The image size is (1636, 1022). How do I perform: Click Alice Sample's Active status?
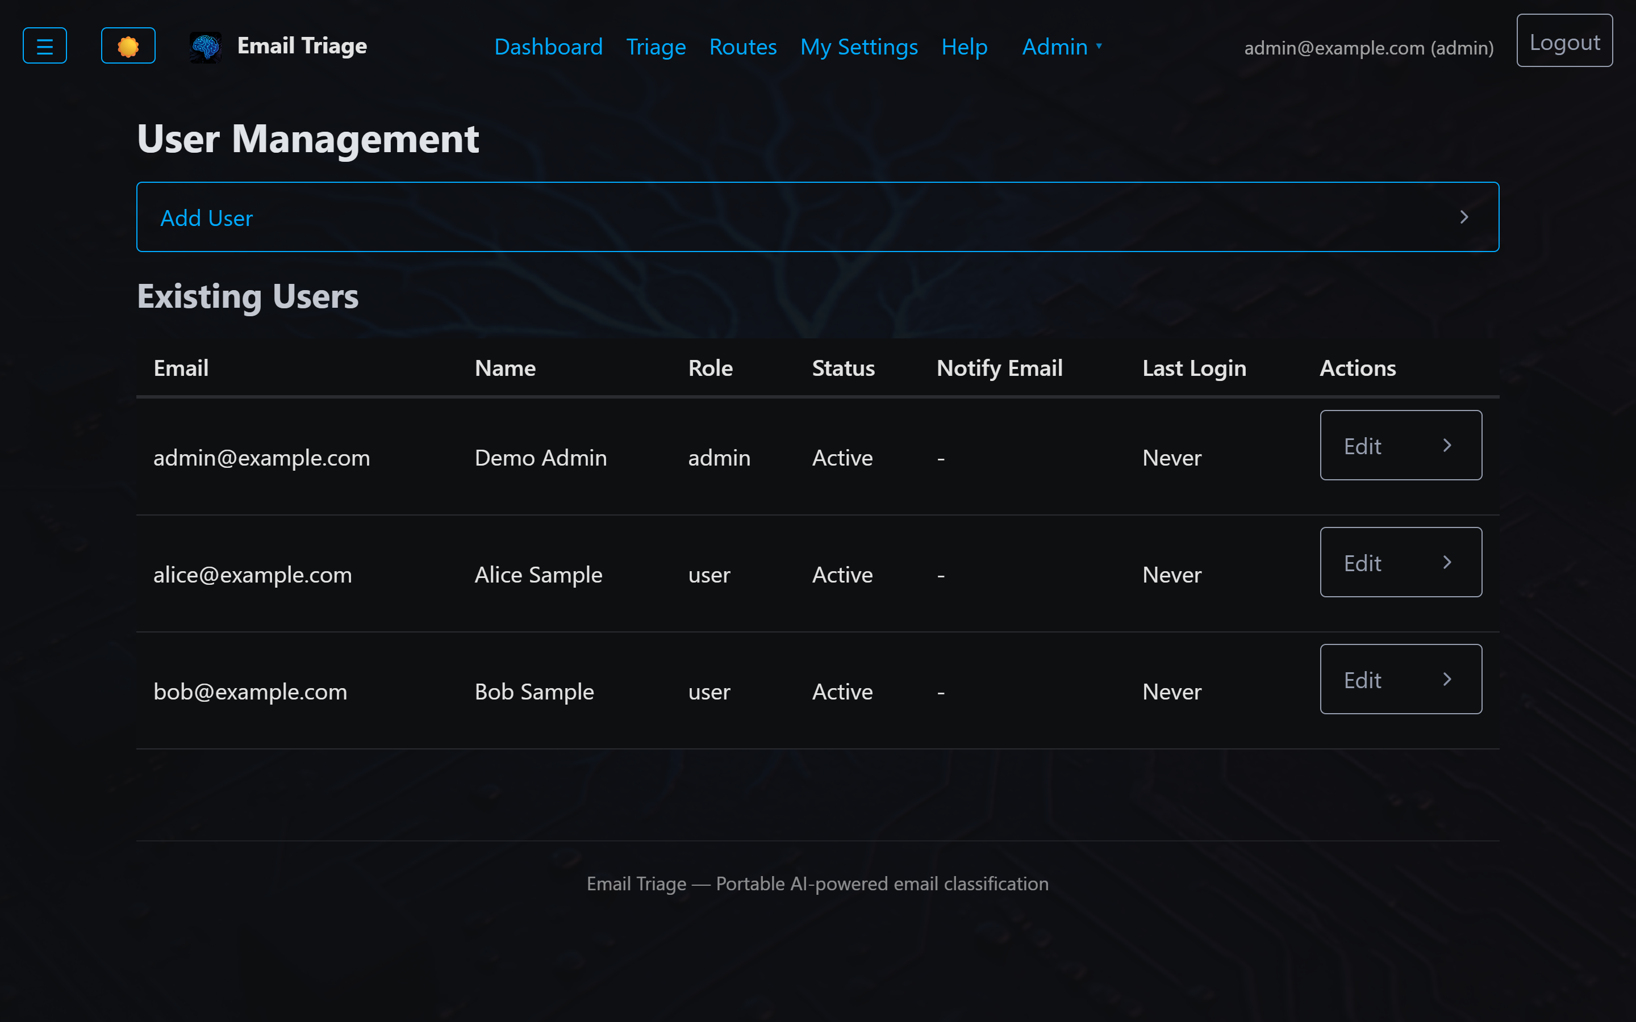(842, 575)
